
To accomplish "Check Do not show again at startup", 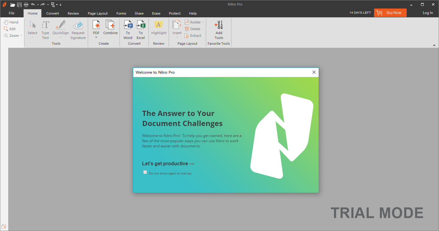I will click(145, 172).
